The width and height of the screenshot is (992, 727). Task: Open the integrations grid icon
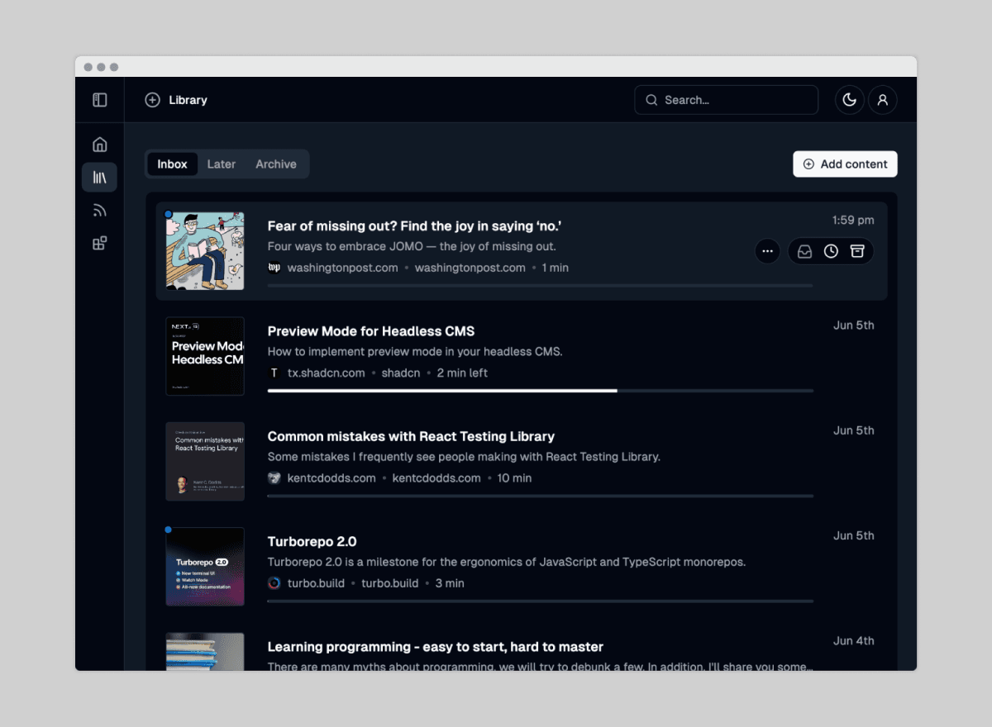99,243
